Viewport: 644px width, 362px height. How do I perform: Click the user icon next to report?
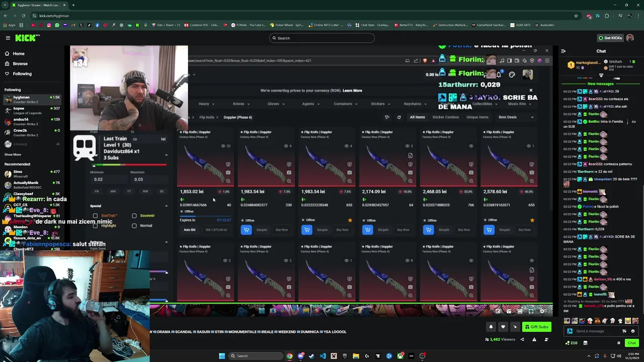546,339
